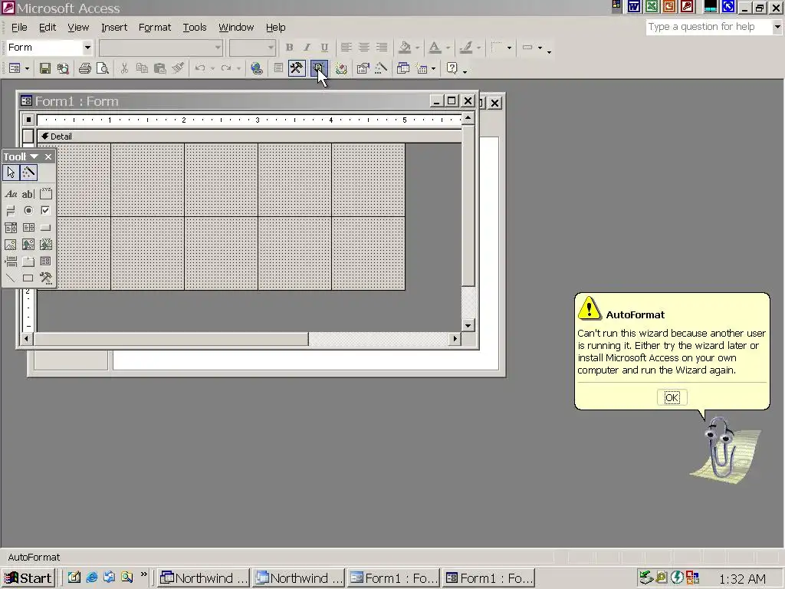
Task: Toggle Italic formatting
Action: click(x=307, y=48)
